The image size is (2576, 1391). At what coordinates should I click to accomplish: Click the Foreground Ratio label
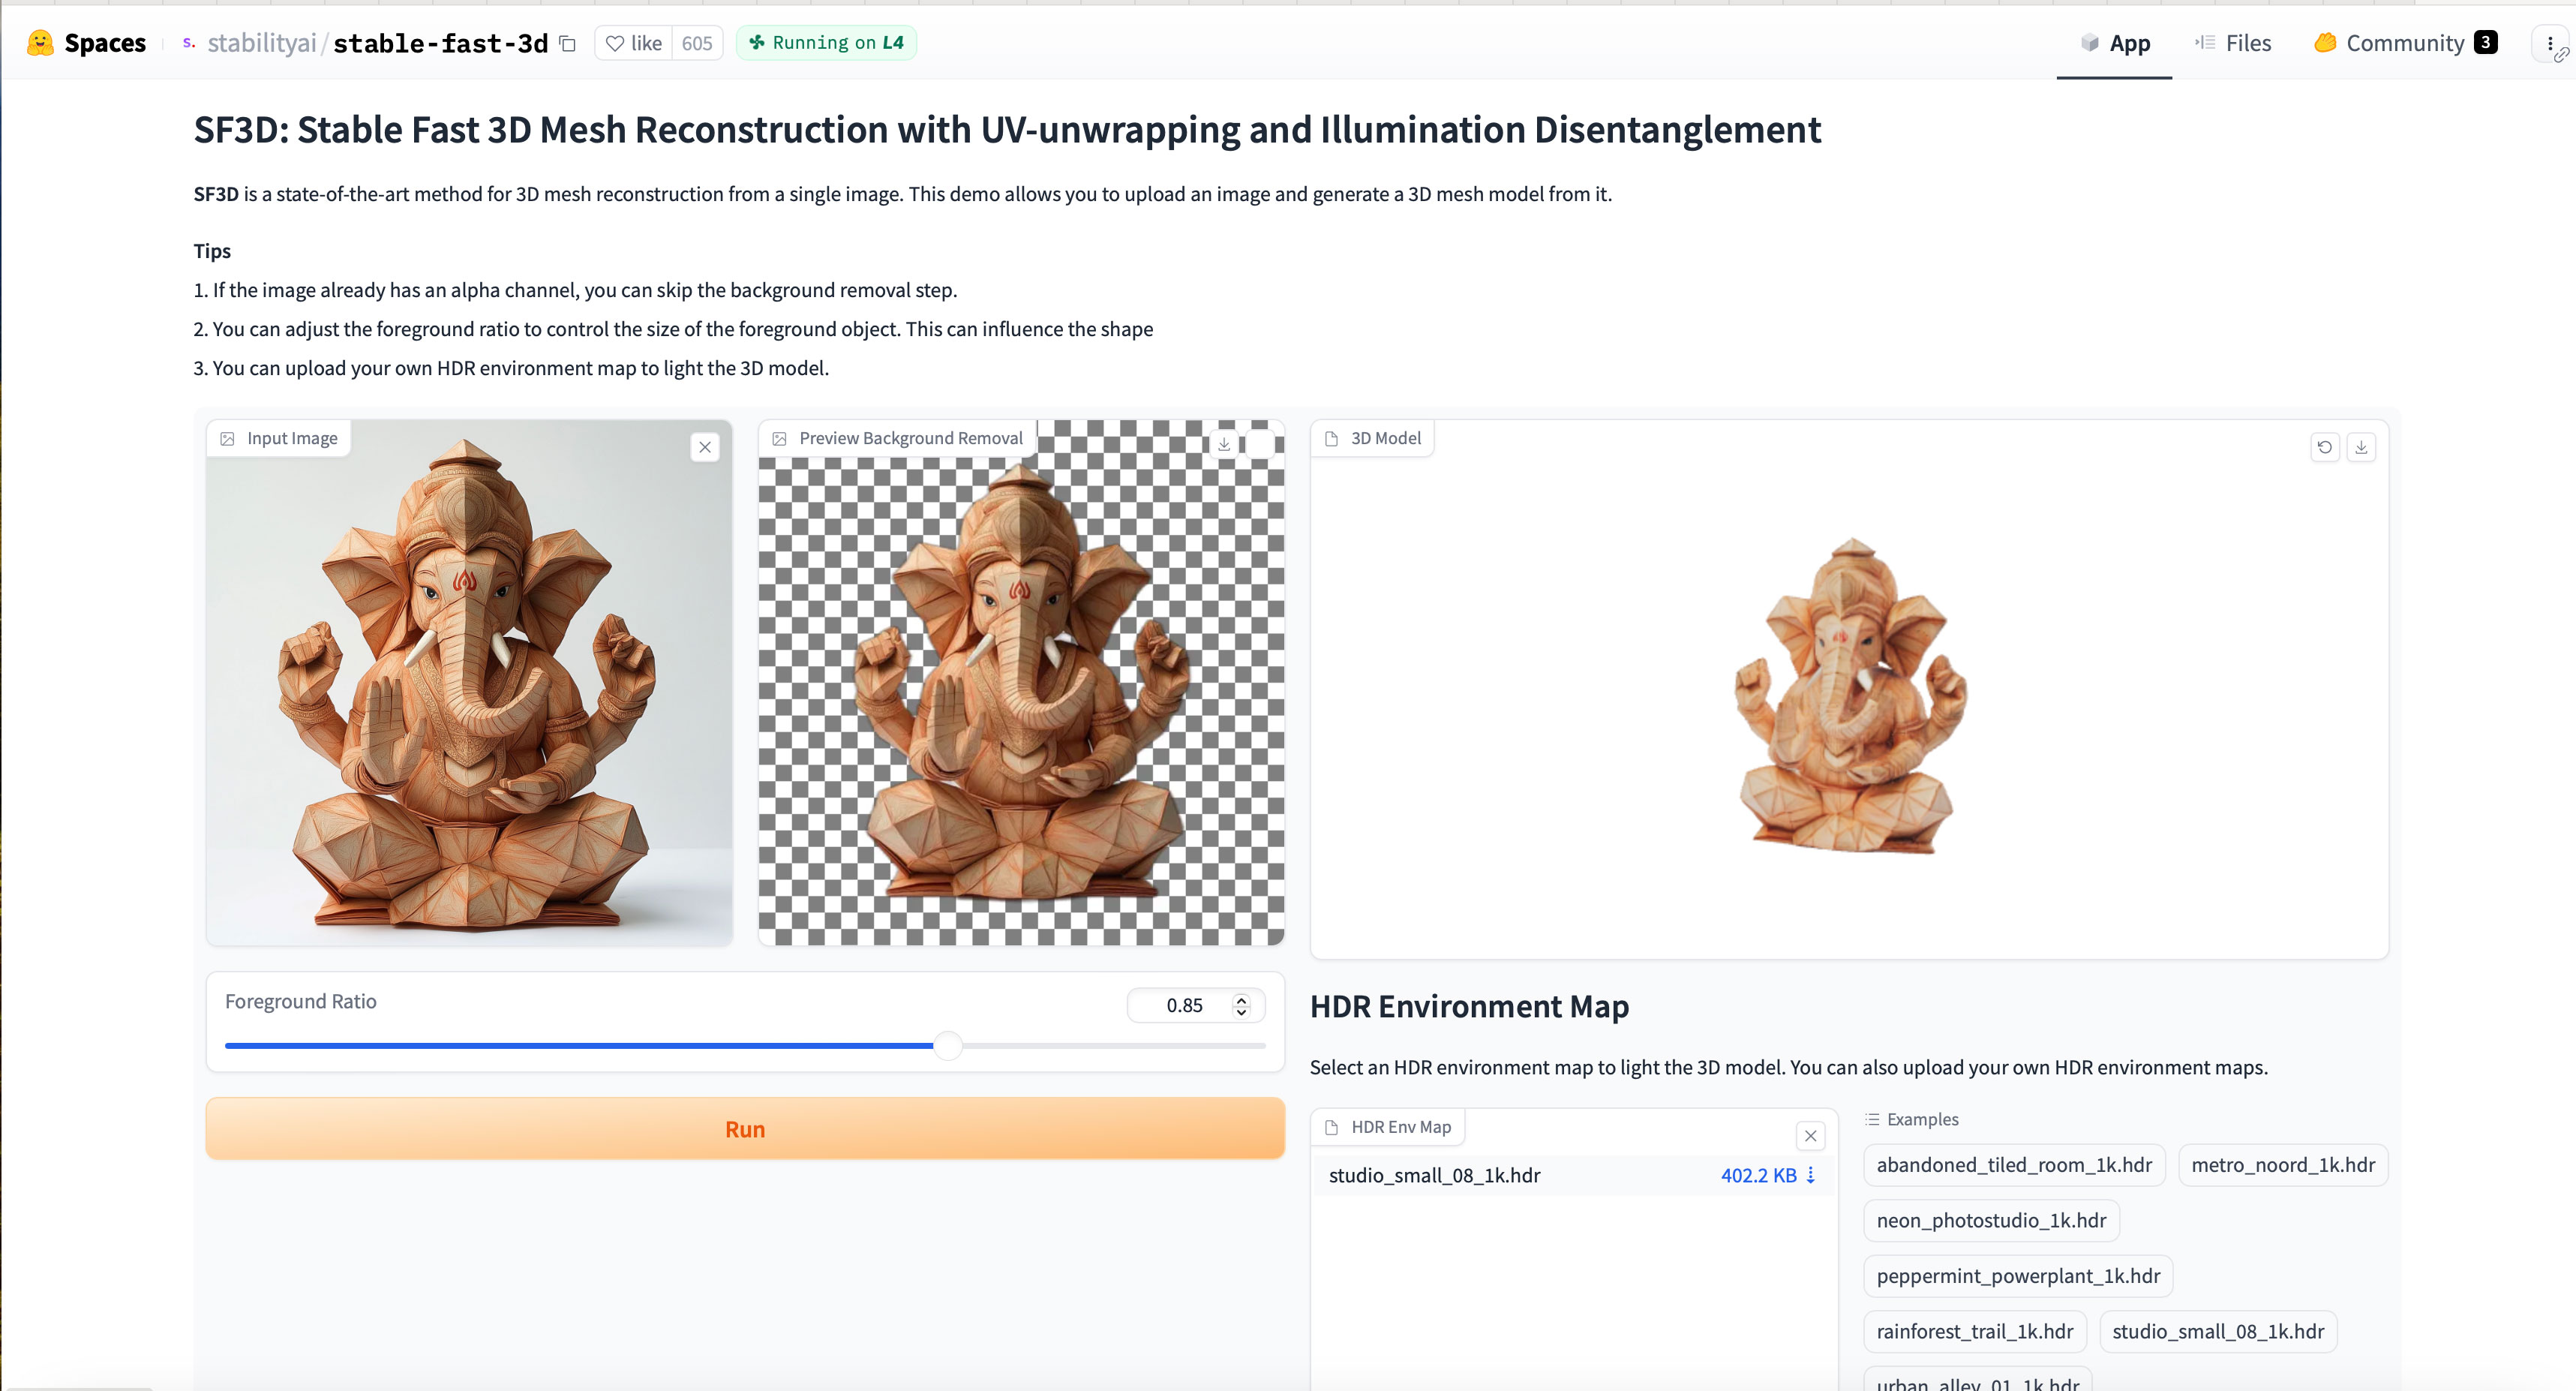[301, 1001]
